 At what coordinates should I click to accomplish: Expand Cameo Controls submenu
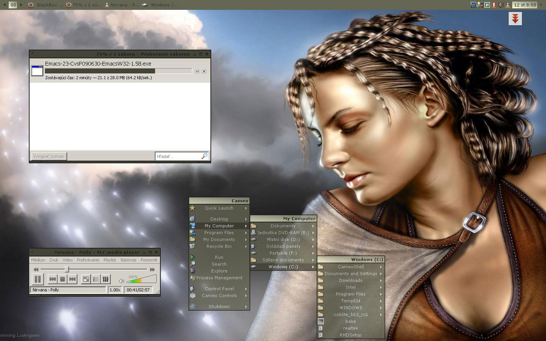219,296
